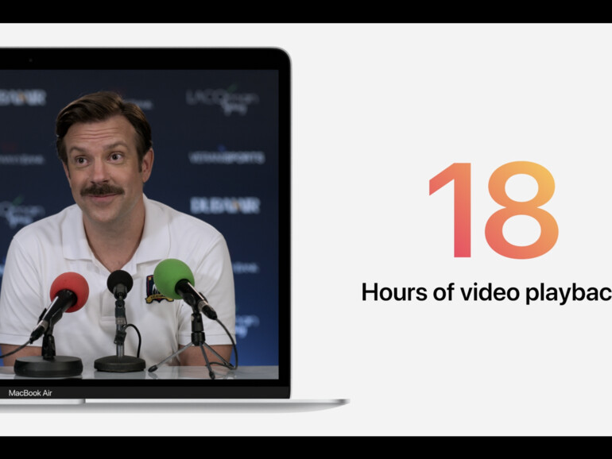
Task: Click the 'Hours of video playback' caption
Action: tap(486, 292)
